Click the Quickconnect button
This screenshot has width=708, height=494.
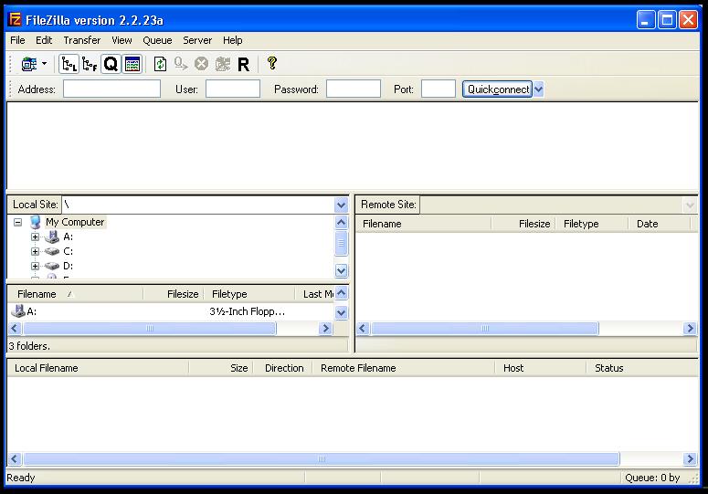click(x=497, y=89)
